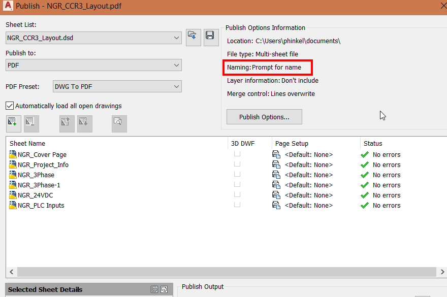447x297 pixels.
Task: Open the Publish to dropdown
Action: 176,65
